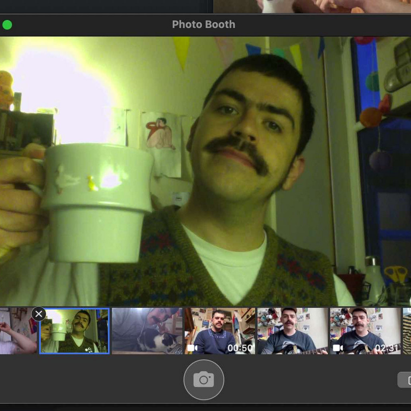Click the video camera icon on the 02:31 clip
The height and width of the screenshot is (411, 411).
point(338,348)
